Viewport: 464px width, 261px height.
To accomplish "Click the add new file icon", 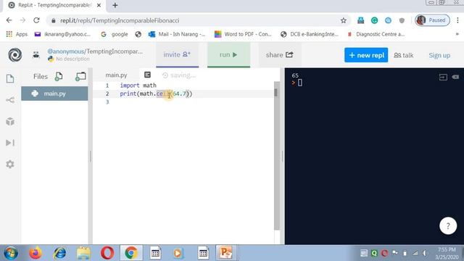I will click(x=59, y=76).
